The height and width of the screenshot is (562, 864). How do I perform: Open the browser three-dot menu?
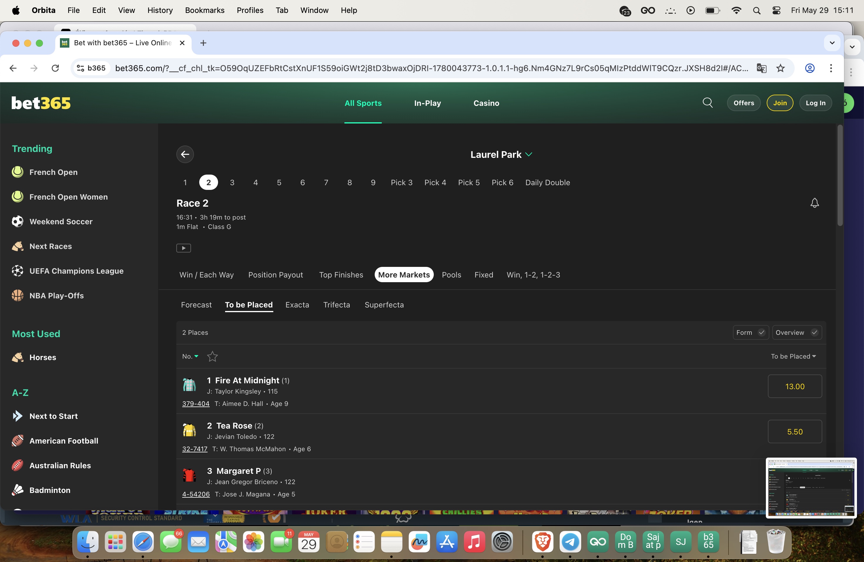tap(830, 68)
